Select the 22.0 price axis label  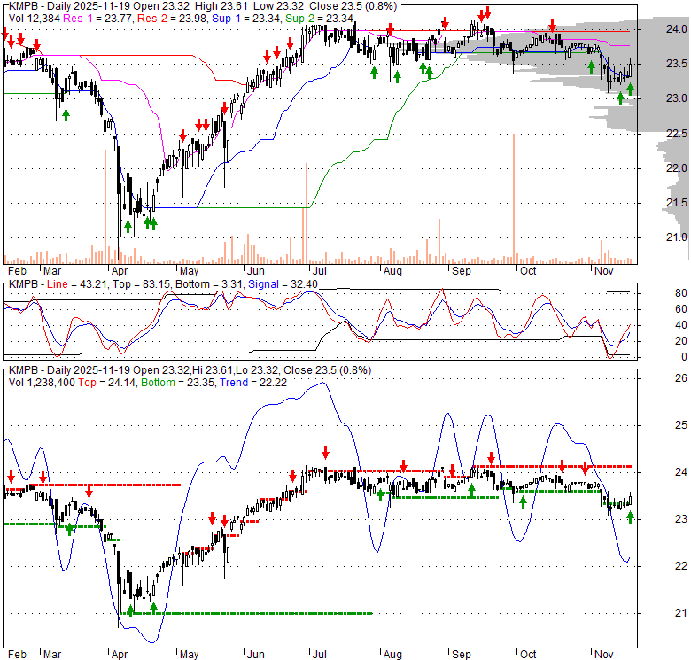[676, 167]
